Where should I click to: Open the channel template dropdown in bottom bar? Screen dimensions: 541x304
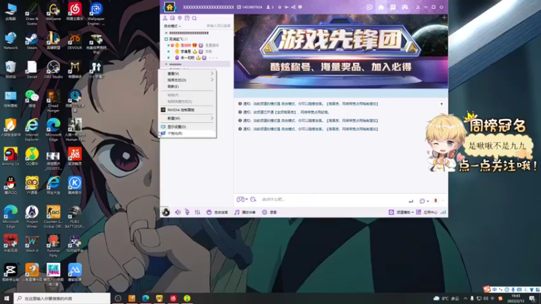pyautogui.click(x=401, y=212)
